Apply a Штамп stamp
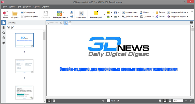This screenshot has width=195, height=104. pos(145,12)
